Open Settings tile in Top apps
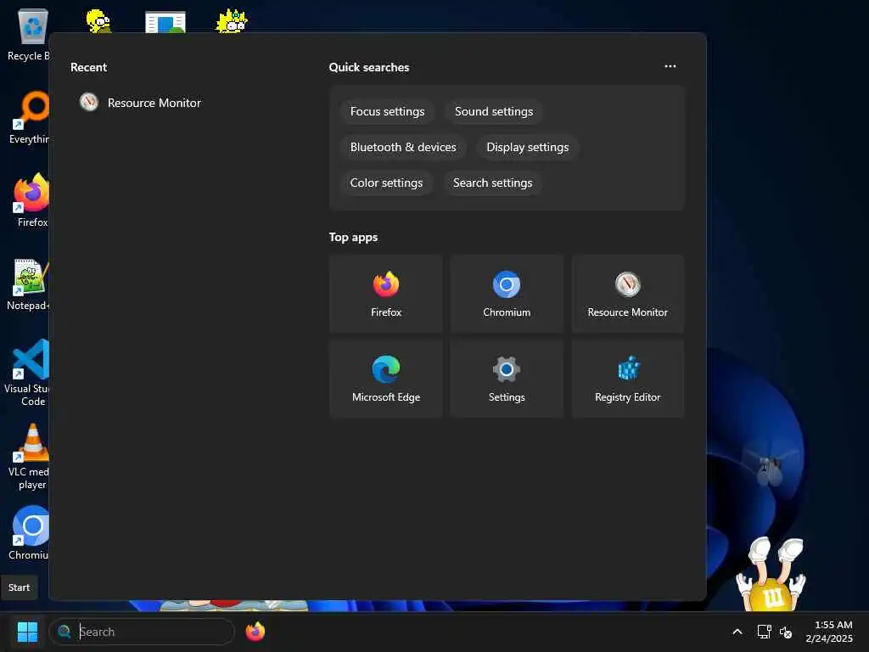The width and height of the screenshot is (869, 652). point(507,379)
